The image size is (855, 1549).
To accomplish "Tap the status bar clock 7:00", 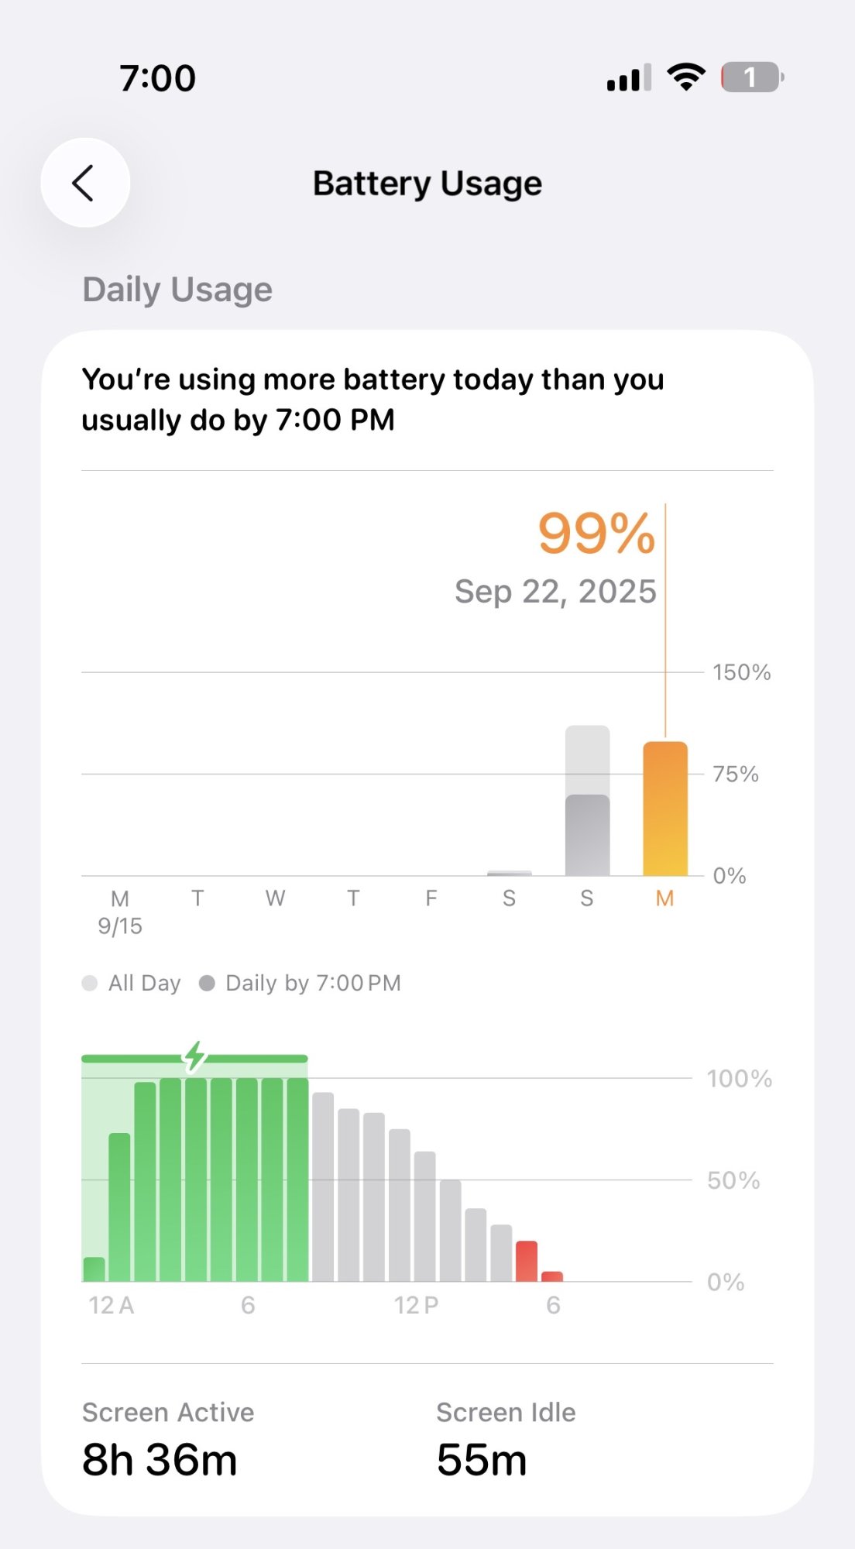I will (x=158, y=78).
